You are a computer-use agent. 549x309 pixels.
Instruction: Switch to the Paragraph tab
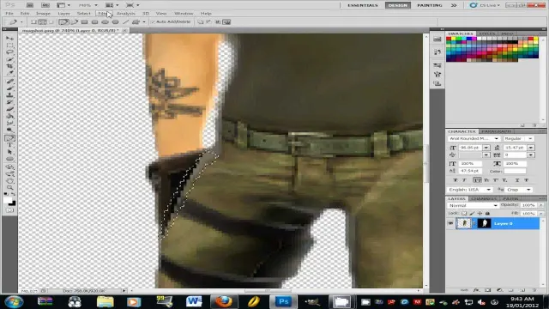click(496, 131)
